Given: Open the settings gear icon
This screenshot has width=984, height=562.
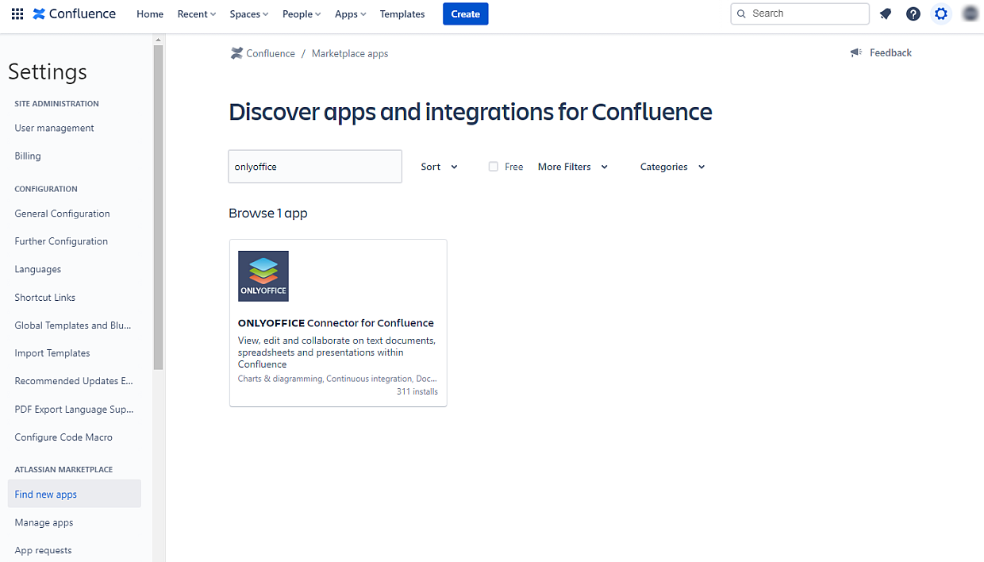Looking at the screenshot, I should click(x=940, y=13).
